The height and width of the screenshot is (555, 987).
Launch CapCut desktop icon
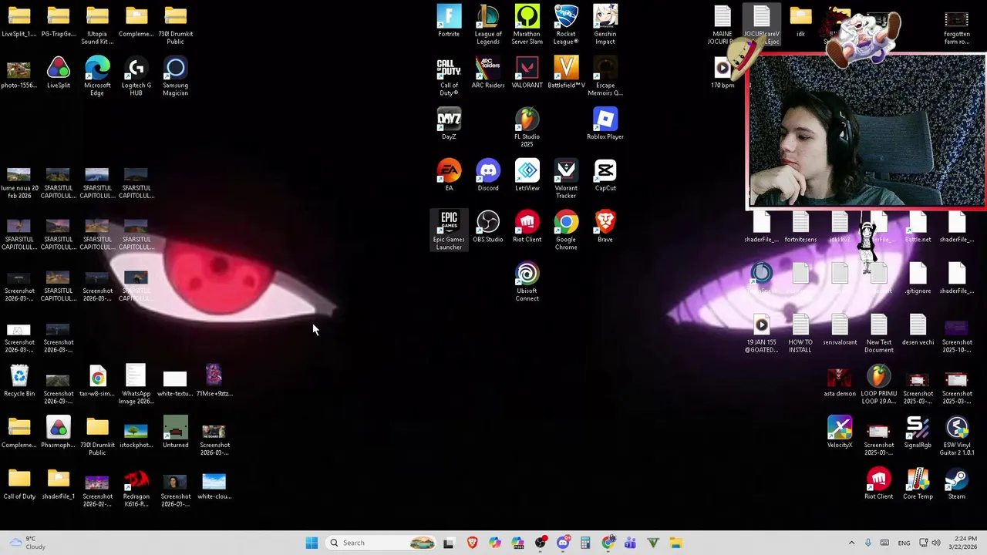605,175
